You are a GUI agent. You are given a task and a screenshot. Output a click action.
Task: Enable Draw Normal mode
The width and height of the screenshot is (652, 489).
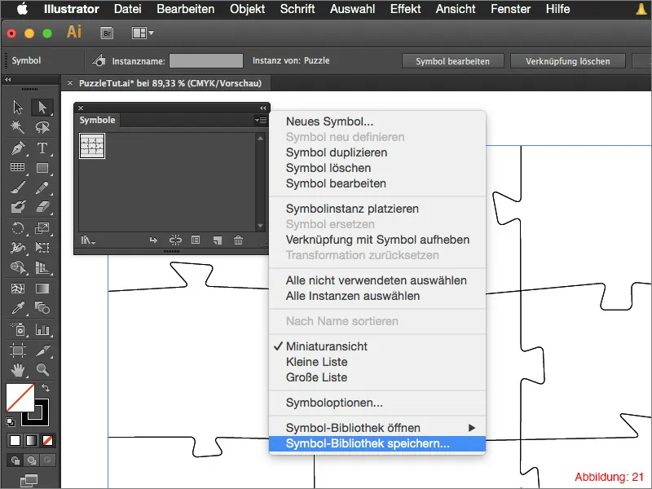pos(15,460)
